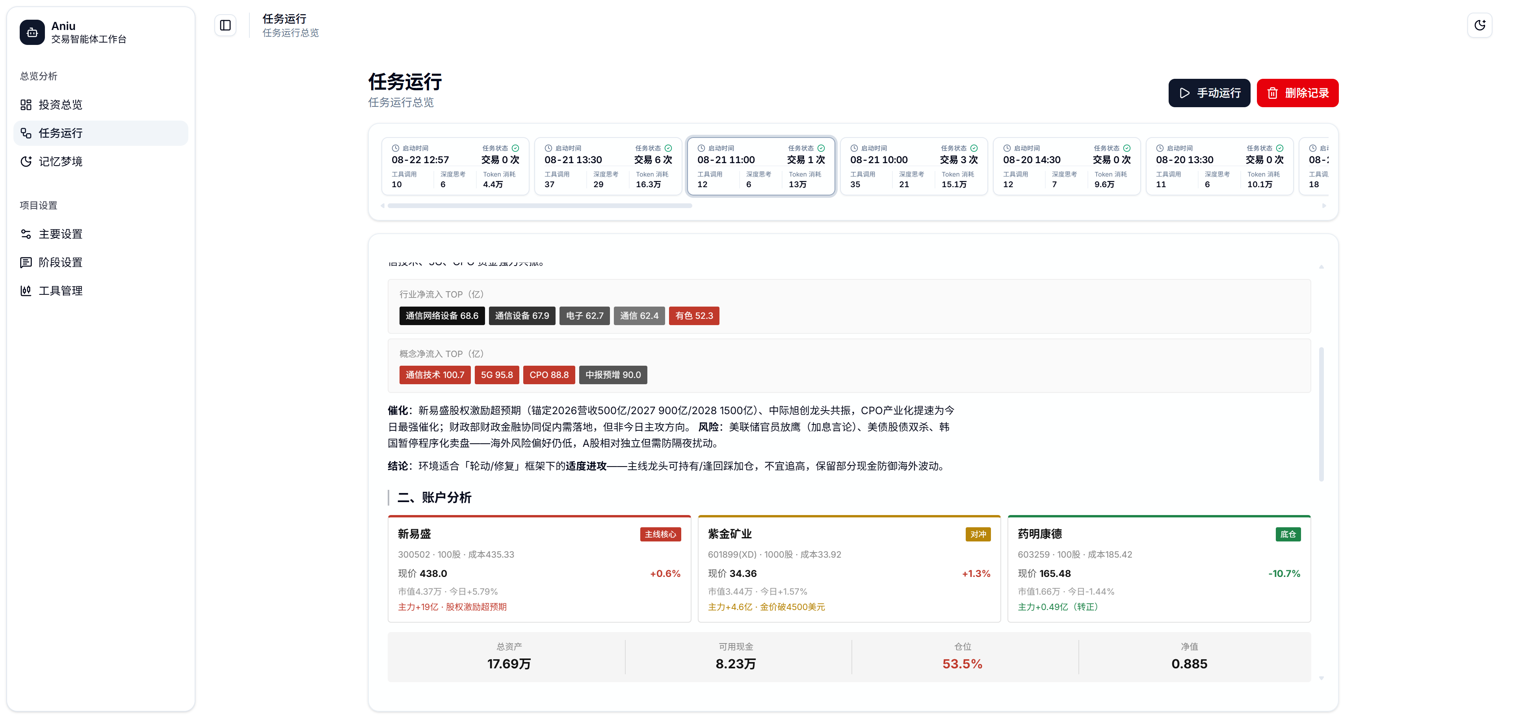Screen dimensions: 1513x718
Task: Click the 净值 0.885 value
Action: coord(1189,664)
